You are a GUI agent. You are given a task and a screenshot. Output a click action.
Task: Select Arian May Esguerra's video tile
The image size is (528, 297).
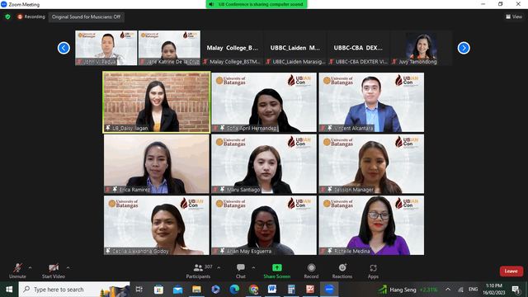[264, 225]
